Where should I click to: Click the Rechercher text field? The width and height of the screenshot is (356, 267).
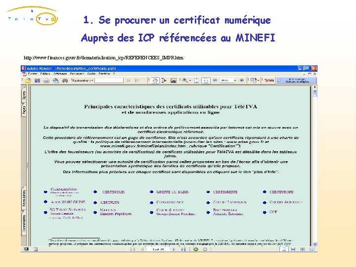[x=109, y=81]
